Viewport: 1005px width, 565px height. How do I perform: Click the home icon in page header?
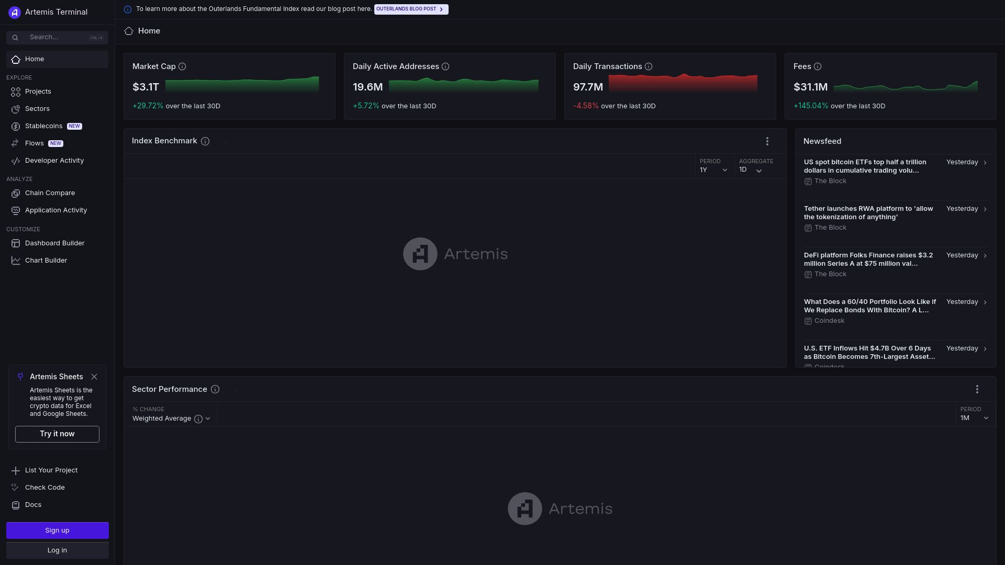coord(129,31)
